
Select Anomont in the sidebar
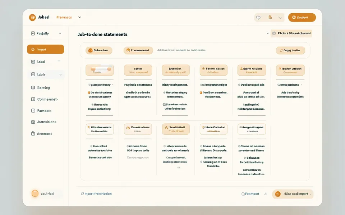(42, 133)
